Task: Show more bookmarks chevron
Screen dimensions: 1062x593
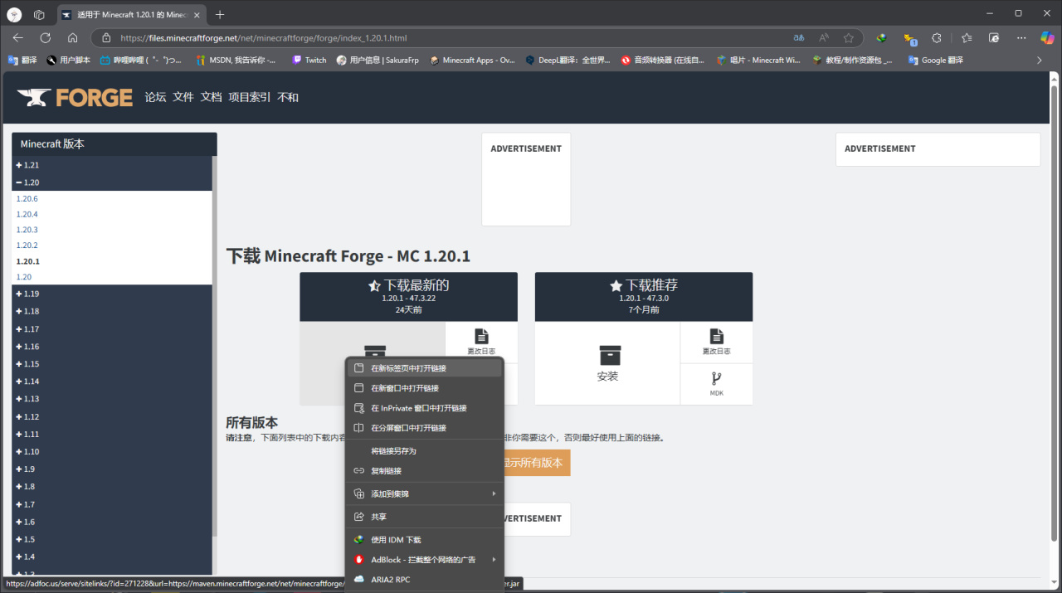Action: tap(1040, 60)
